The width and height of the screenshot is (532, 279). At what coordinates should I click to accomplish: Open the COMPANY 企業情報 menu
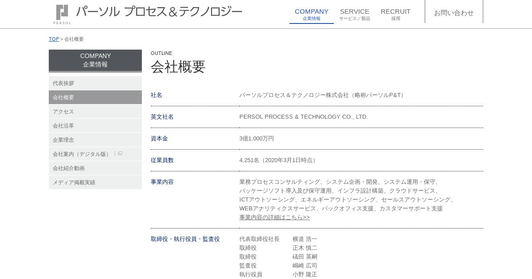pyautogui.click(x=312, y=14)
